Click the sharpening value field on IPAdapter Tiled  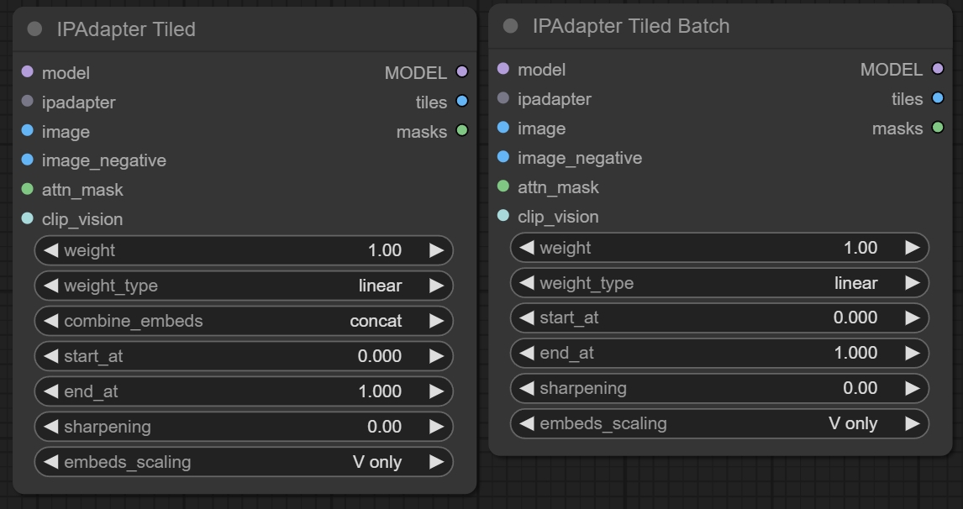pyautogui.click(x=244, y=427)
